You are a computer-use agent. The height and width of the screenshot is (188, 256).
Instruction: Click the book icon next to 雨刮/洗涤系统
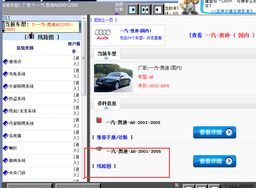(5, 111)
